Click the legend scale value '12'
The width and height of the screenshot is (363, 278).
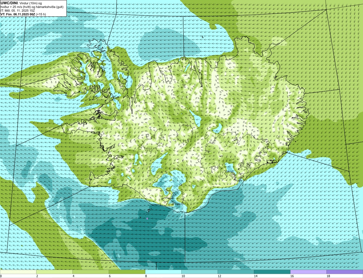click(220, 276)
